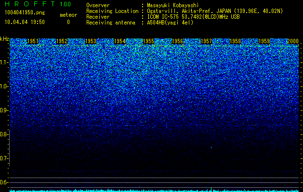Click the 1.0 frequency axis label
Viewport: 303px width, 192px height.
(4, 86)
